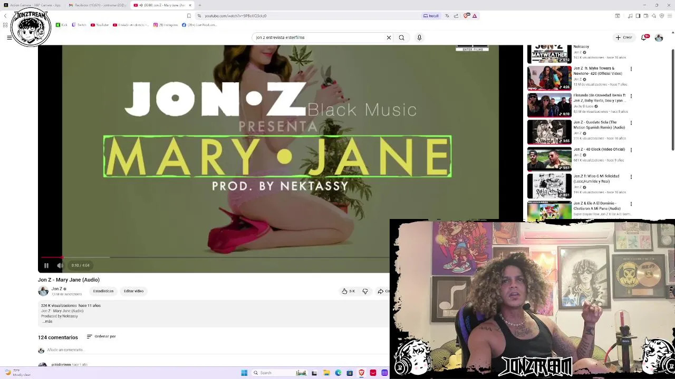Click the Install app button
Viewport: 675px width, 379px height.
pyautogui.click(x=431, y=16)
